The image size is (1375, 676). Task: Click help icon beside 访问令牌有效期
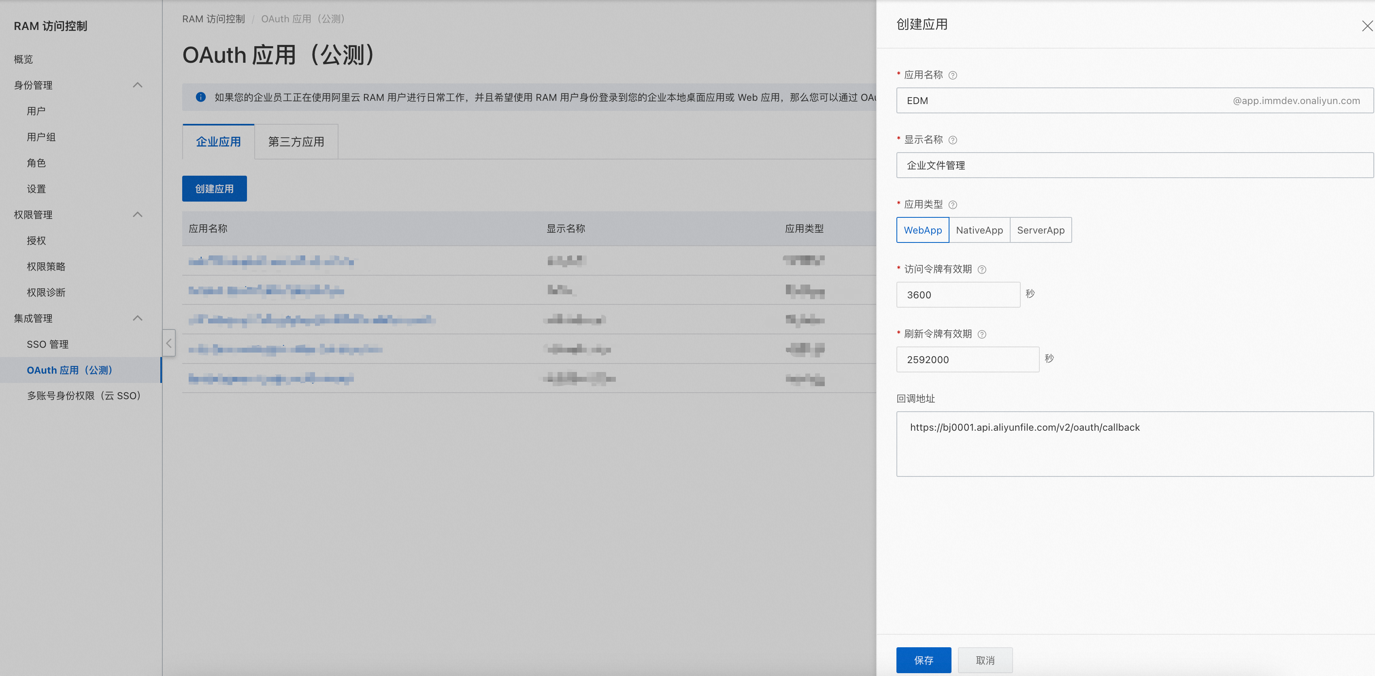coord(981,270)
